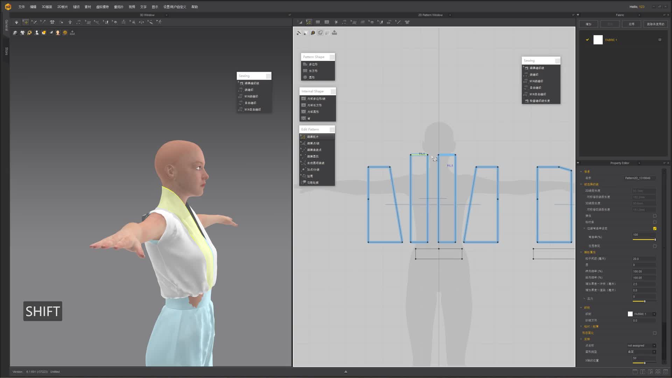Click the 弯曲率 curvature slider handle

(x=655, y=240)
